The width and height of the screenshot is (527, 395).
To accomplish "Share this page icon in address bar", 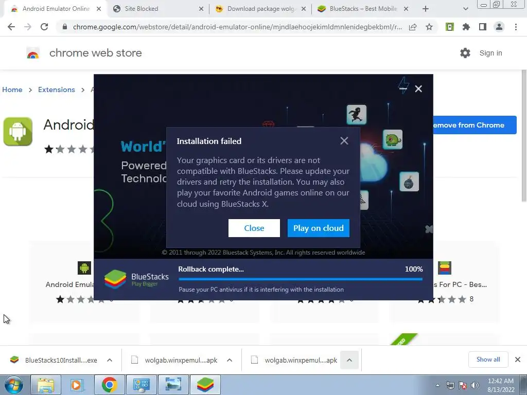I will [x=413, y=27].
